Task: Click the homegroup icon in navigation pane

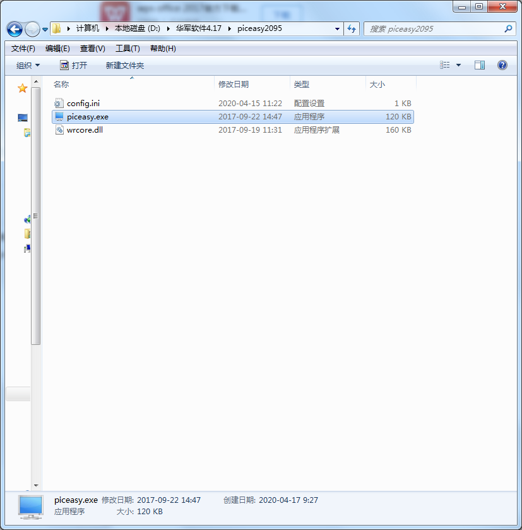Action: [x=27, y=219]
